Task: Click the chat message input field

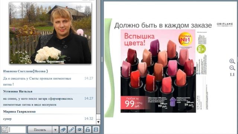Action: pyautogui.click(x=17, y=130)
